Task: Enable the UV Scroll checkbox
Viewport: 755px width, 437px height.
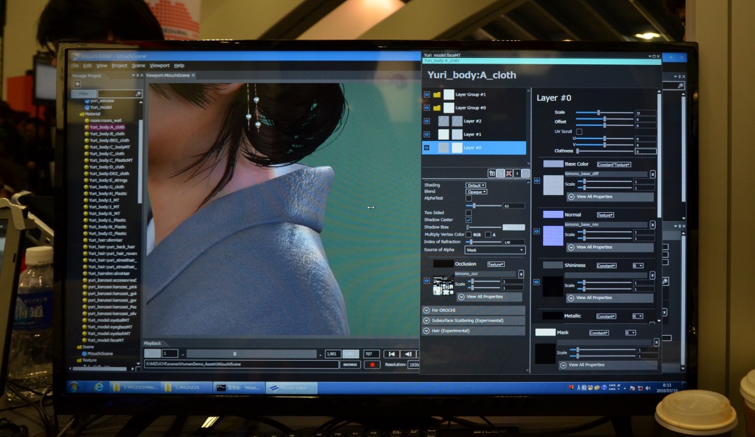Action: [579, 131]
